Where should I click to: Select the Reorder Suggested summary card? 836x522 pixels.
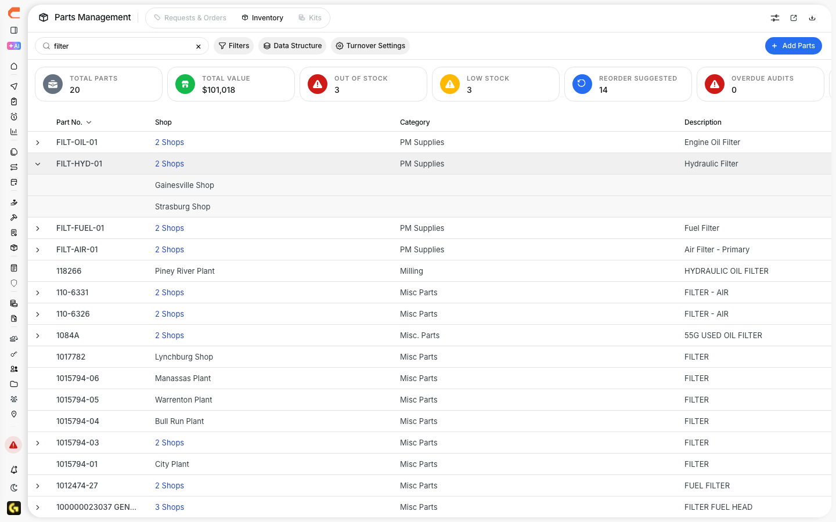point(628,84)
